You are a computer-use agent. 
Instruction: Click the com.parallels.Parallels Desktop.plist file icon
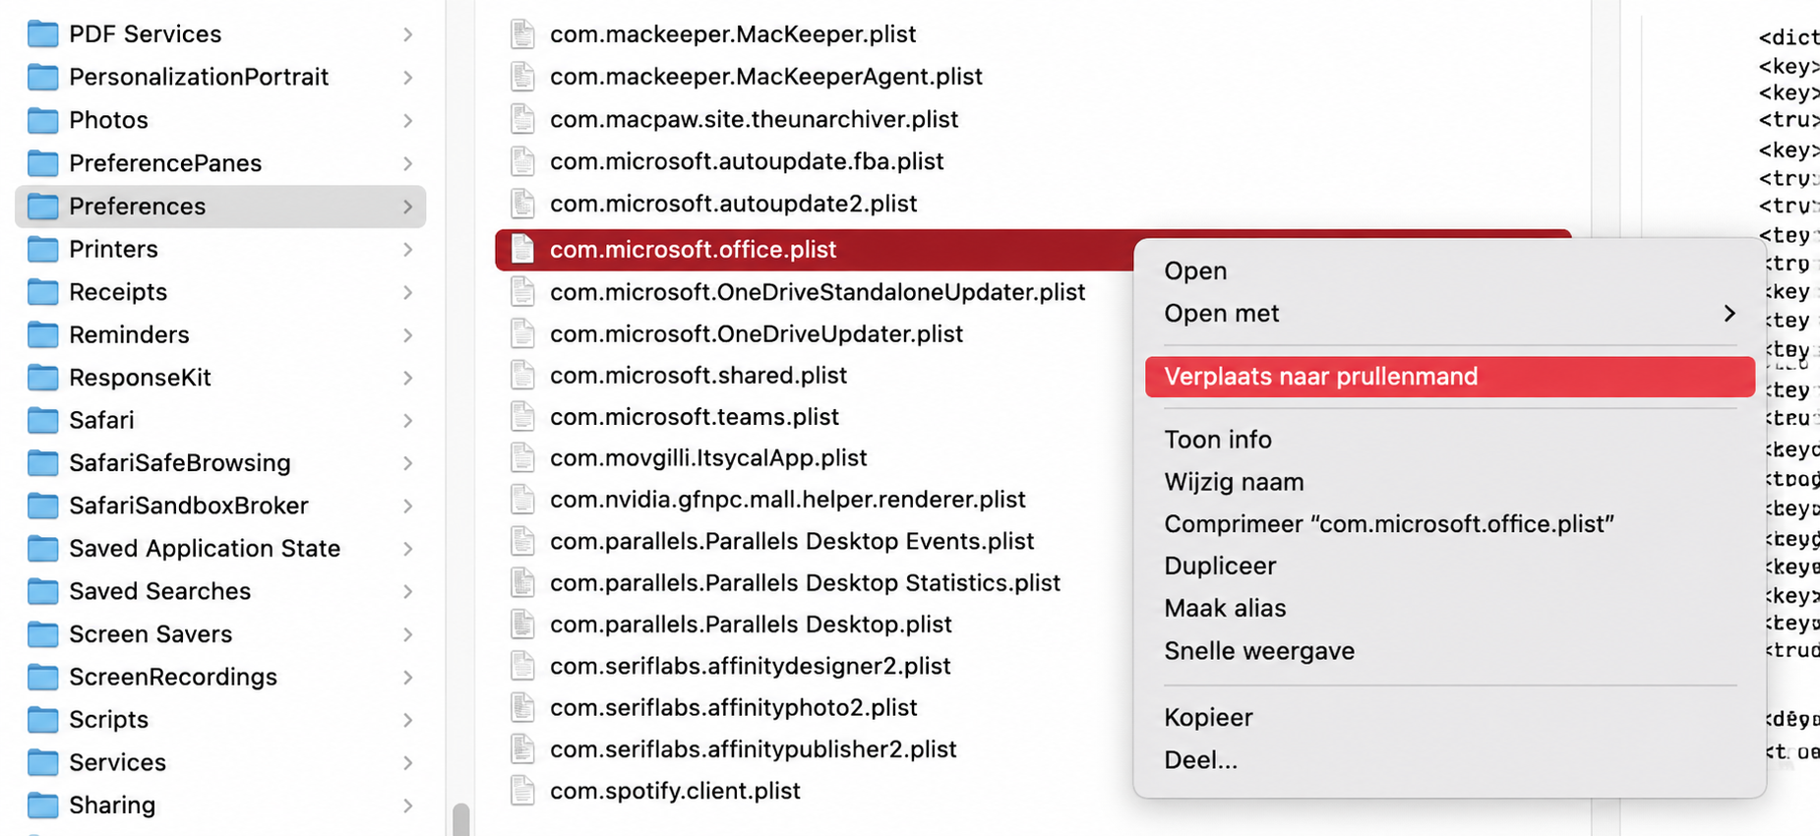[522, 624]
